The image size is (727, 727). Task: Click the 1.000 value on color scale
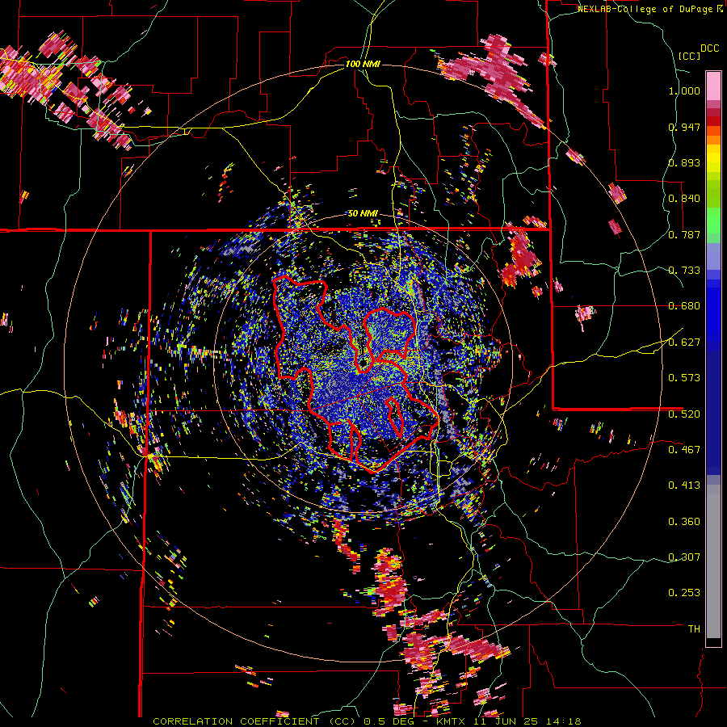pyautogui.click(x=684, y=90)
